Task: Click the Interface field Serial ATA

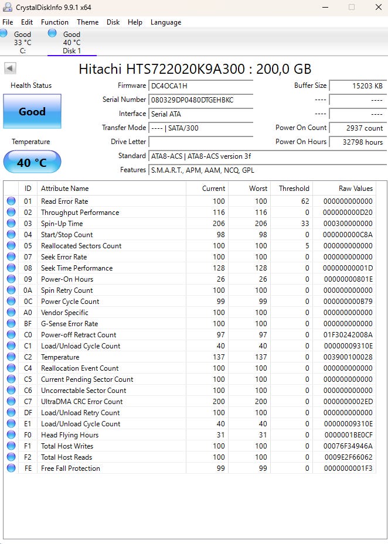Action: tap(201, 114)
